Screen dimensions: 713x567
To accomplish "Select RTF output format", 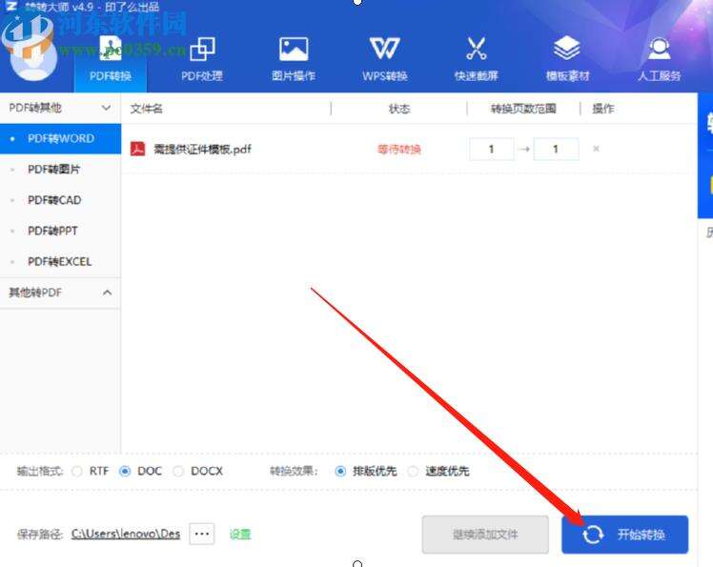I will (x=77, y=471).
